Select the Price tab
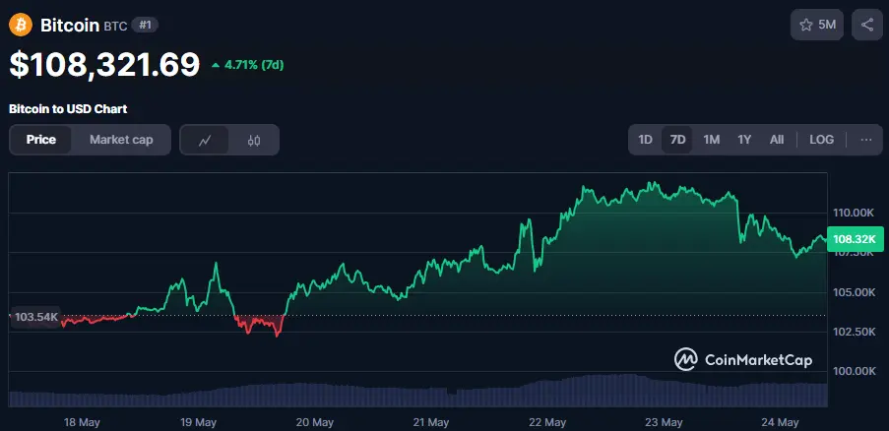This screenshot has height=431, width=889. (x=40, y=140)
